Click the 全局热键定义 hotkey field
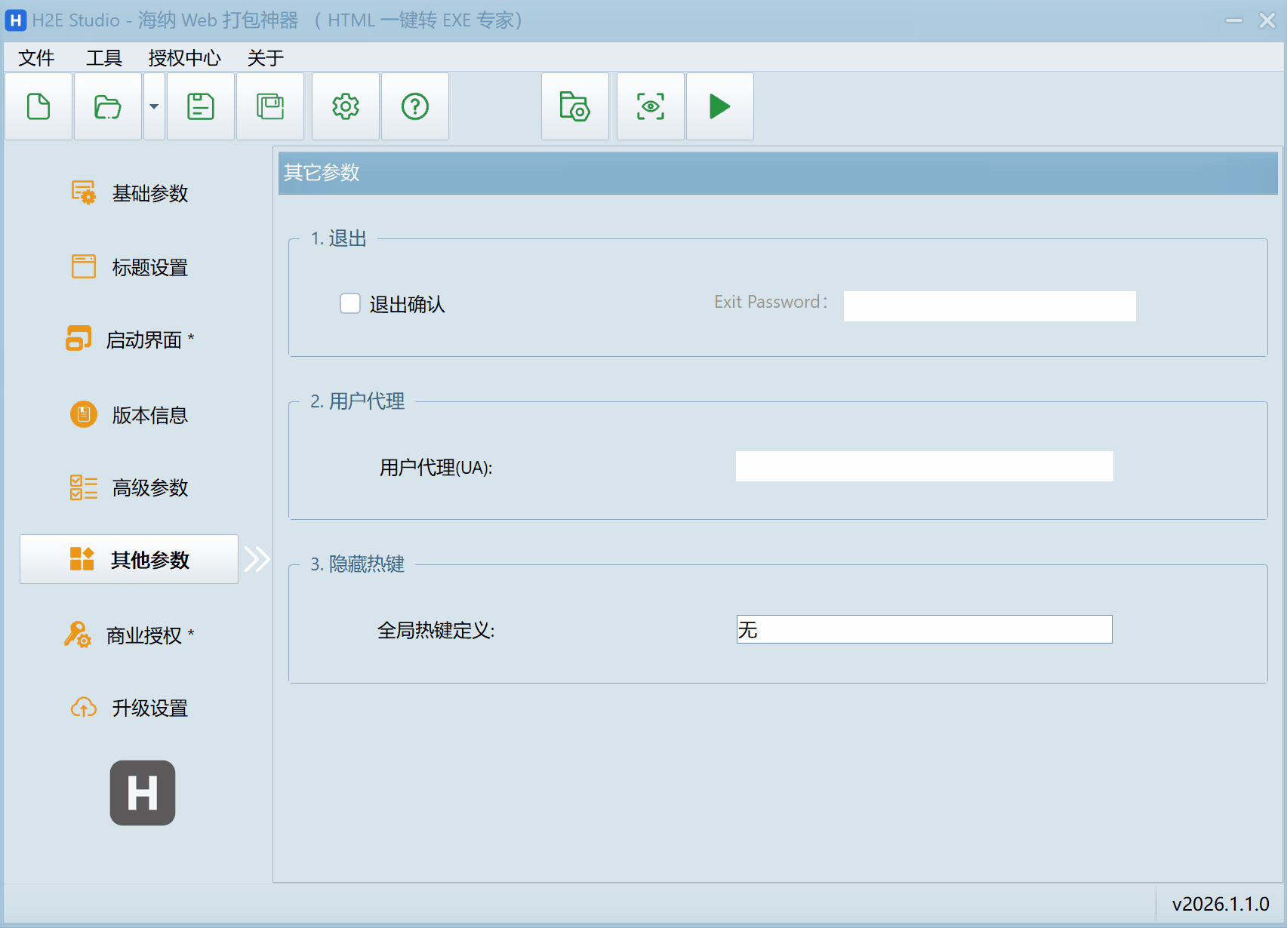The image size is (1287, 928). click(x=924, y=629)
